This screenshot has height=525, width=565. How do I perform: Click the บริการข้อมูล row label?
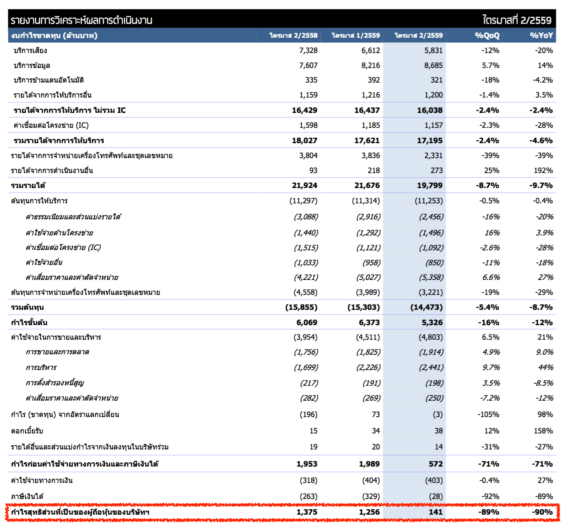[x=32, y=66]
